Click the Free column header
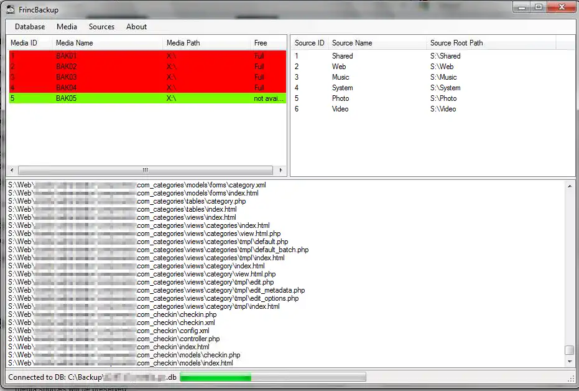Viewport: 579px width, 391px height. pos(268,43)
